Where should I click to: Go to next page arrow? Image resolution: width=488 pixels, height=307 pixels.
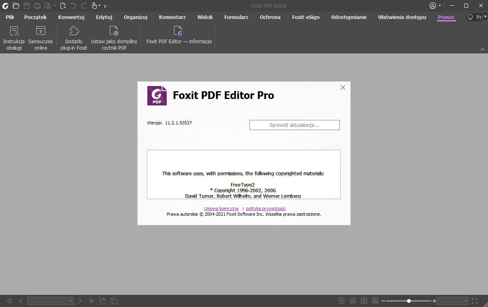[x=80, y=301]
